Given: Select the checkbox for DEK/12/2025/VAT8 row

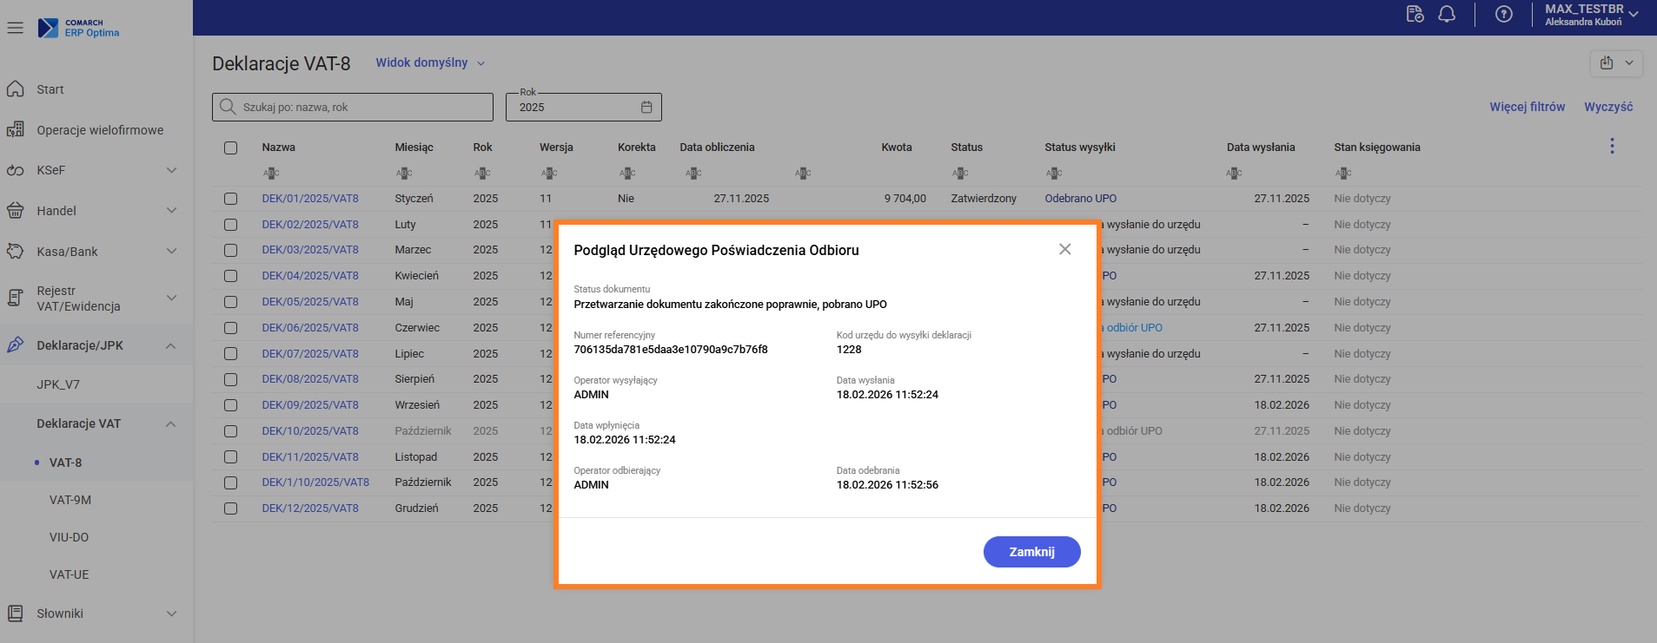Looking at the screenshot, I should (x=230, y=508).
